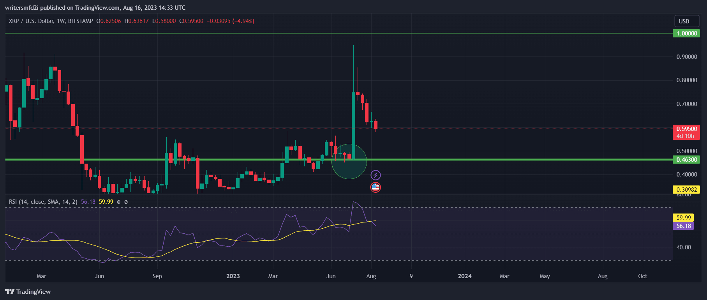Click the 2023 label on the time axis

(x=233, y=276)
